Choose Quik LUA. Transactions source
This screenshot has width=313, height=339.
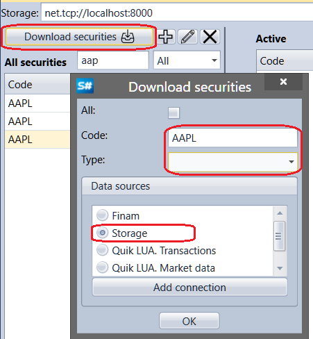pos(156,250)
